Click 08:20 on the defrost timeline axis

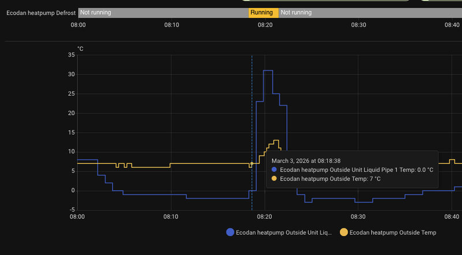pos(265,25)
